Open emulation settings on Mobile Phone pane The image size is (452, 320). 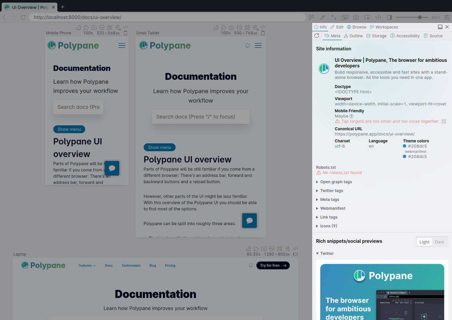[118, 27]
